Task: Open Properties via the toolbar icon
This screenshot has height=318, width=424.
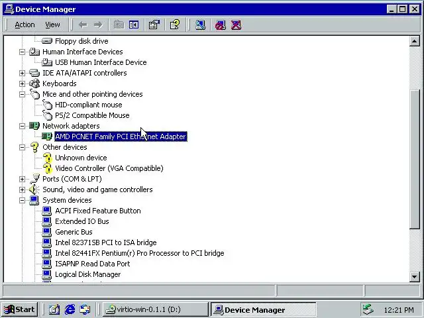Action: pos(154,25)
